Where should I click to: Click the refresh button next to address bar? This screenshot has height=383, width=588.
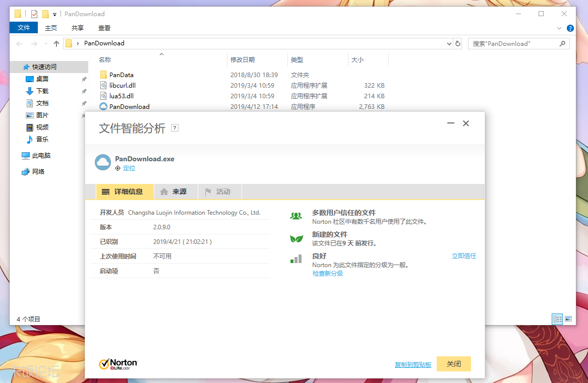[x=458, y=44]
